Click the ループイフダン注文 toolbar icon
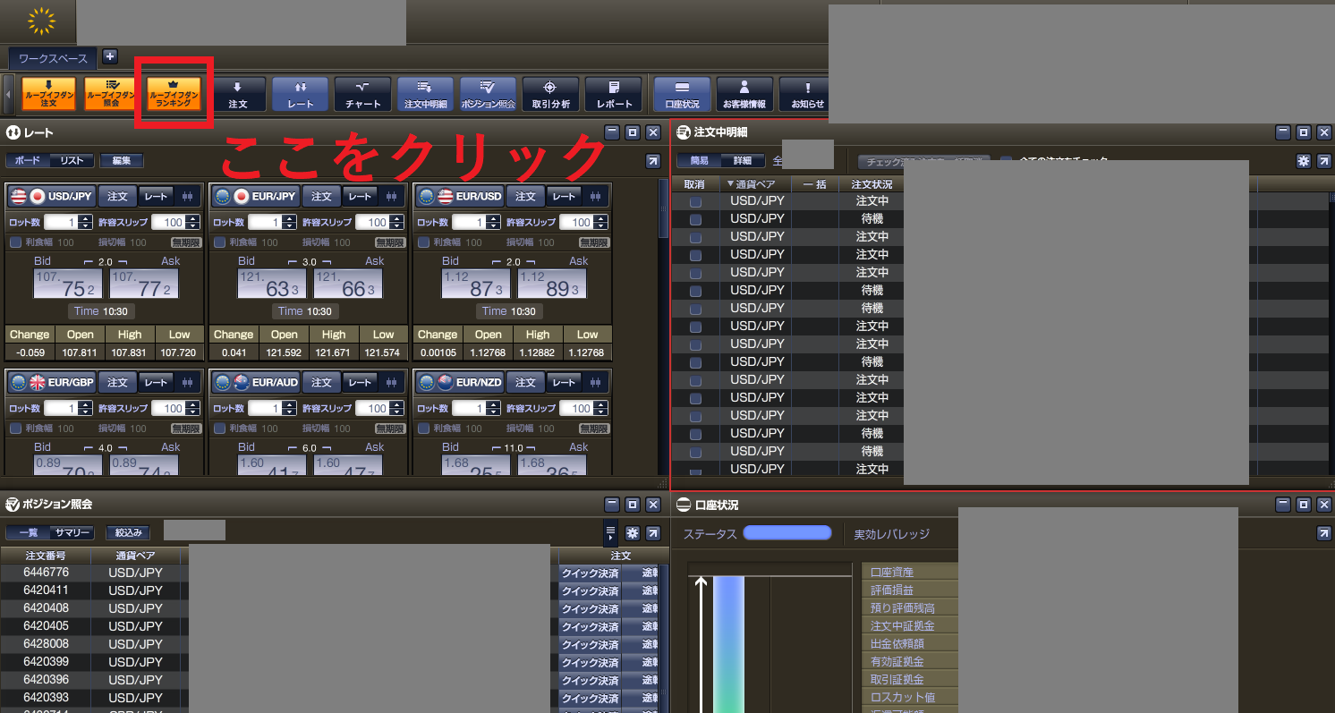This screenshot has height=713, width=1335. 48,93
